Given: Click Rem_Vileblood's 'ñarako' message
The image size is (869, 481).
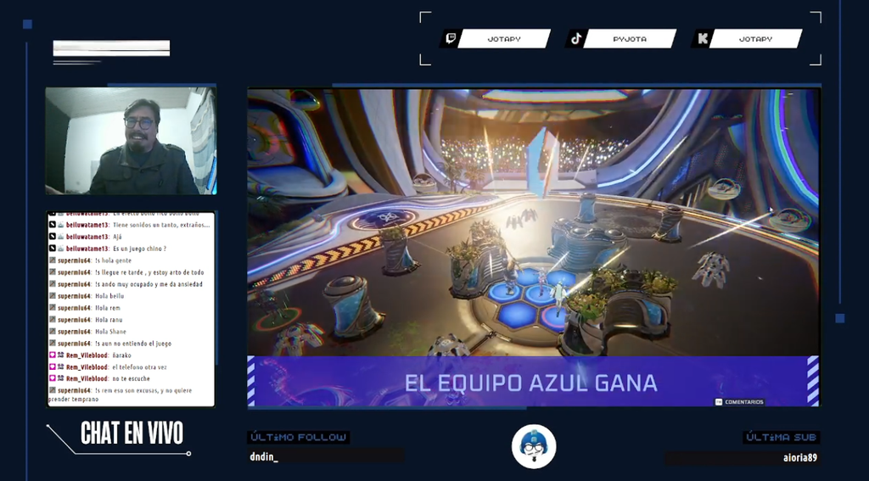Looking at the screenshot, I should [121, 355].
